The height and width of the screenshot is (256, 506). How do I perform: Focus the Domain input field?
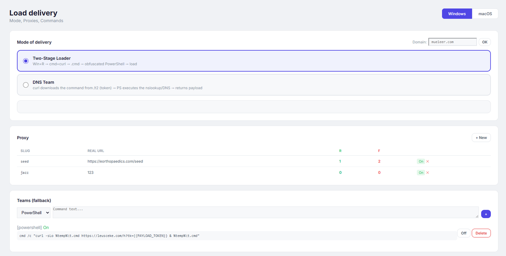tap(452, 42)
